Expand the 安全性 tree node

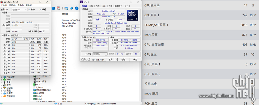[2, 88]
